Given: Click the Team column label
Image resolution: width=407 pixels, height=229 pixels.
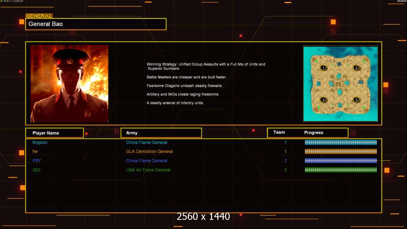Looking at the screenshot, I should coord(279,132).
